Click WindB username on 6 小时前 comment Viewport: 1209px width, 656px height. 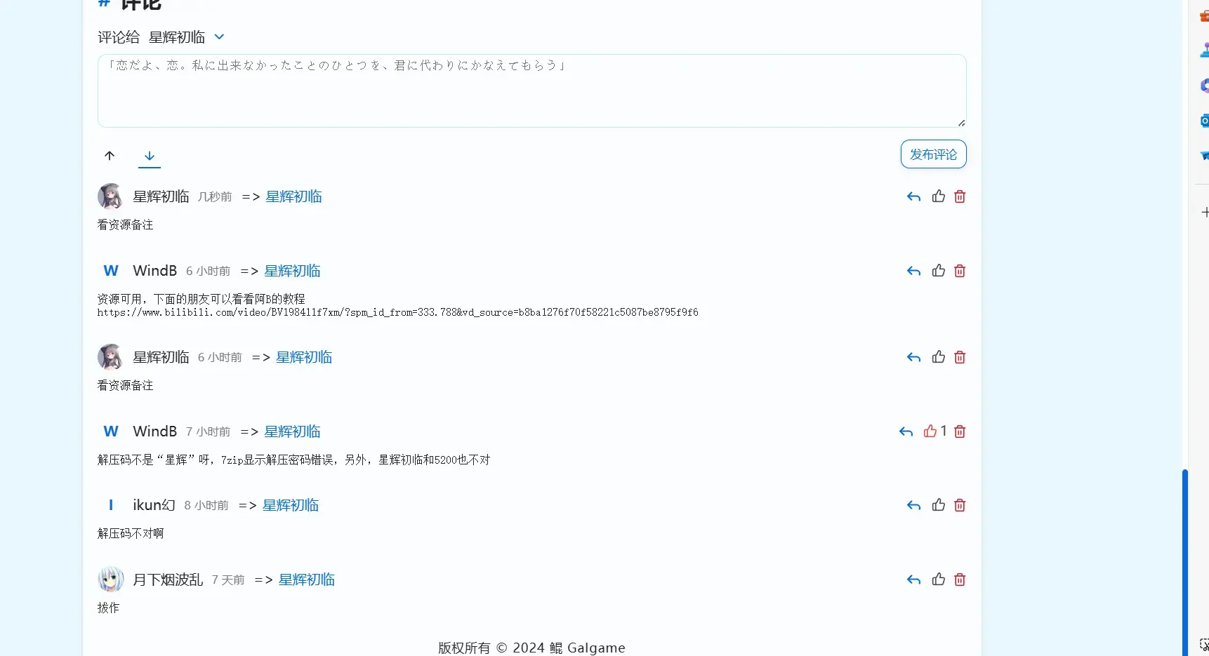coord(155,271)
